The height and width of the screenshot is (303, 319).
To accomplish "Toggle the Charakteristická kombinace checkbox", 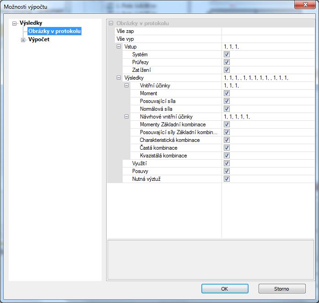I will [x=227, y=140].
